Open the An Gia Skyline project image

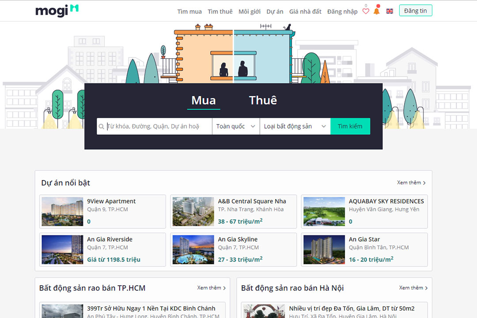click(193, 250)
